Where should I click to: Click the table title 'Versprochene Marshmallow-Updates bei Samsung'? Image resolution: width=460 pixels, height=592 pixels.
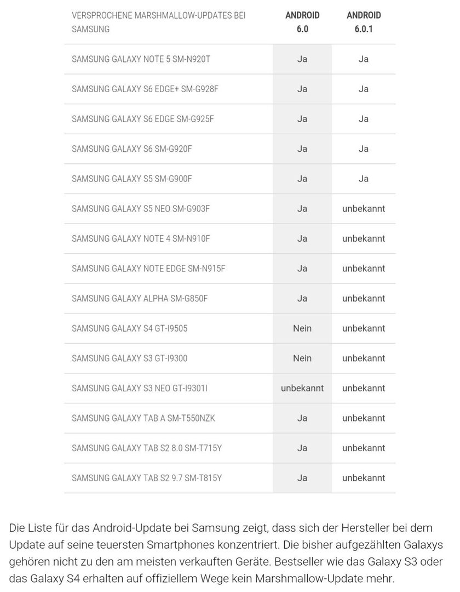pyautogui.click(x=158, y=22)
